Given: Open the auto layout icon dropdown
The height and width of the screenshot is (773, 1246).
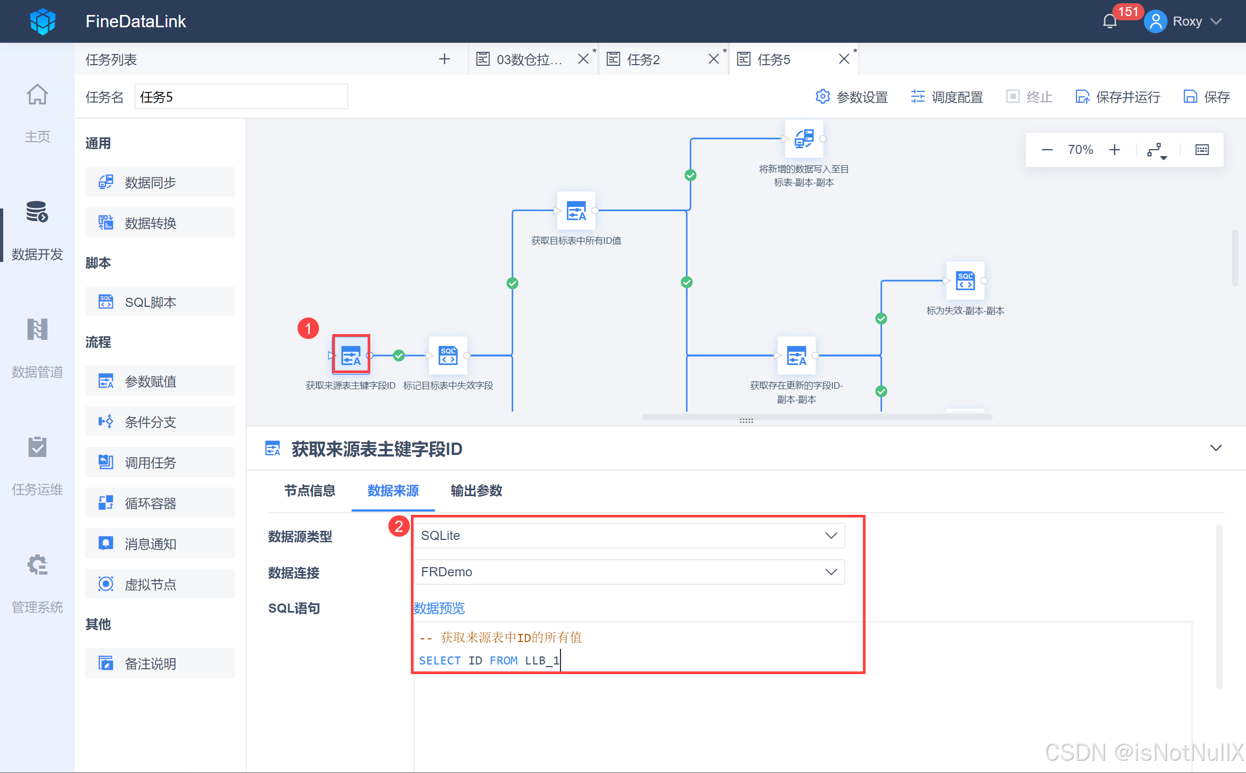Looking at the screenshot, I should pos(1157,150).
